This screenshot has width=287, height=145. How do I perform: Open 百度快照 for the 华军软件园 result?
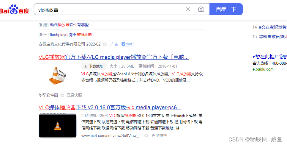point(74,95)
